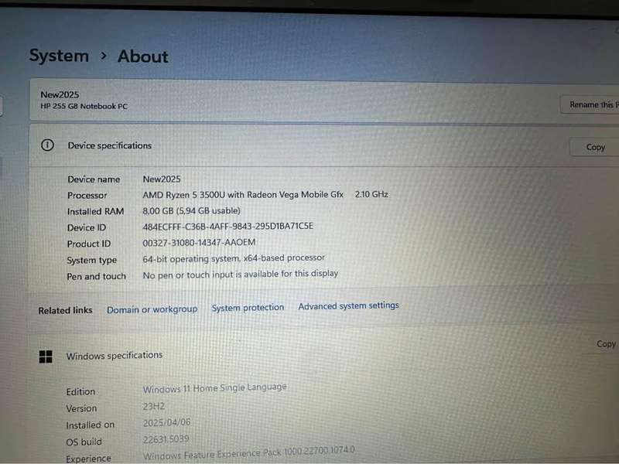Click the Related links label

[65, 311]
